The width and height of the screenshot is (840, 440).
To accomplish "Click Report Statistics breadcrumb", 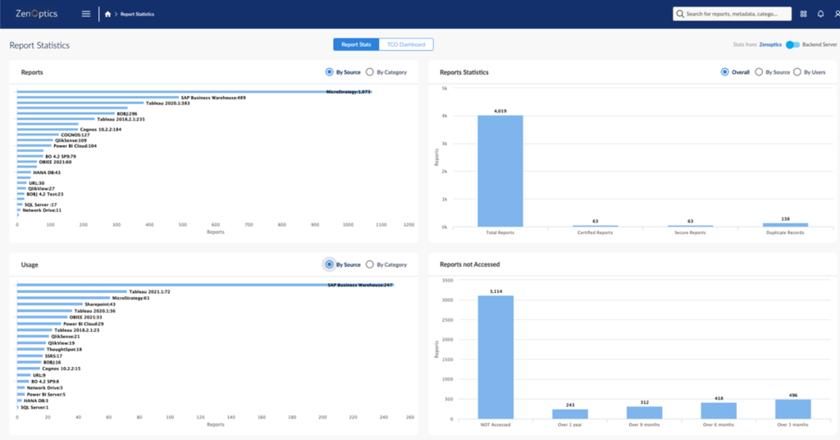I will 137,14.
